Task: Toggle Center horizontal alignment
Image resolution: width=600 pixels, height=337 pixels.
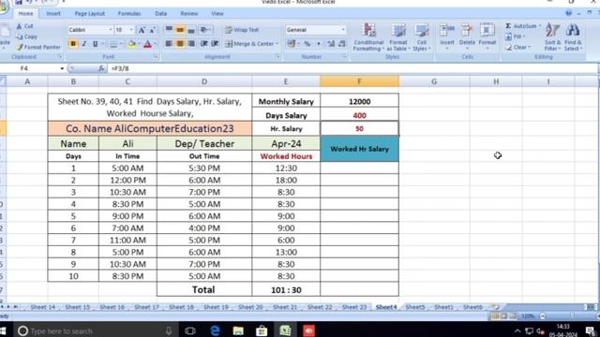Action: [180, 44]
